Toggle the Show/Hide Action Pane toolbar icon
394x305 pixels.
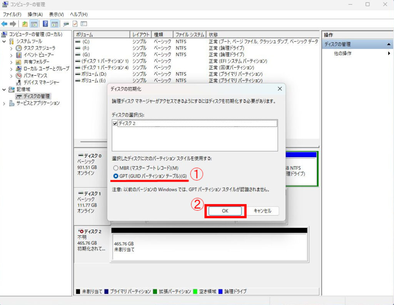point(55,24)
